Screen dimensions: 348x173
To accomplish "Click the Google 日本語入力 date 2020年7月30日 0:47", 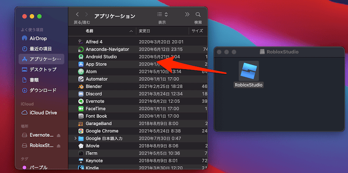I will (x=160, y=138).
